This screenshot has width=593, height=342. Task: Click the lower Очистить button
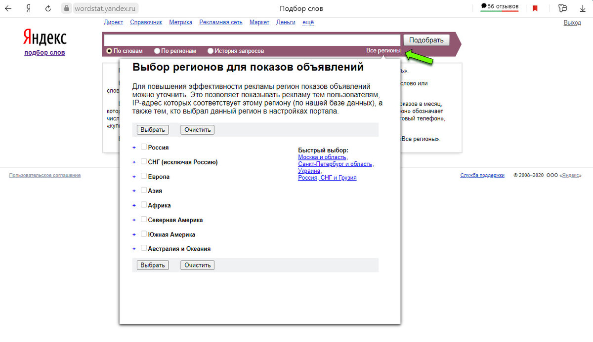[x=198, y=265]
